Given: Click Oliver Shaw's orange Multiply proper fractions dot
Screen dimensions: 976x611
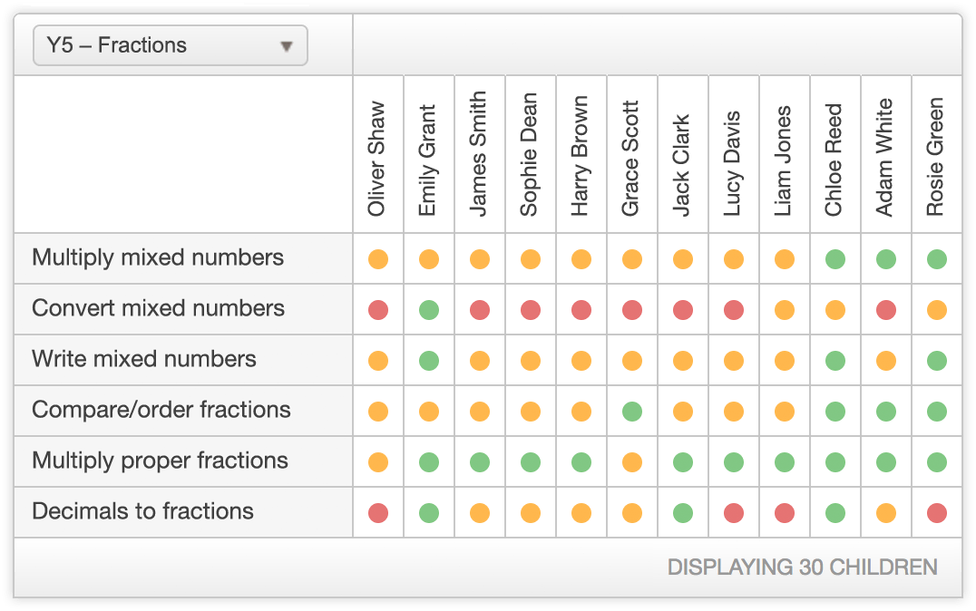Looking at the screenshot, I should 378,462.
